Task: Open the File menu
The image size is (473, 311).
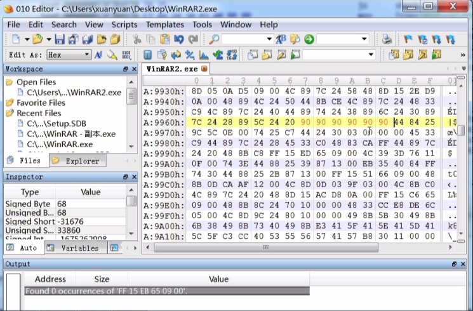Action: coord(13,24)
